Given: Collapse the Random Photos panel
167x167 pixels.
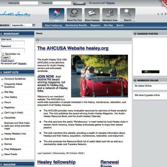Looking at the screenshot, I should click(135, 34).
